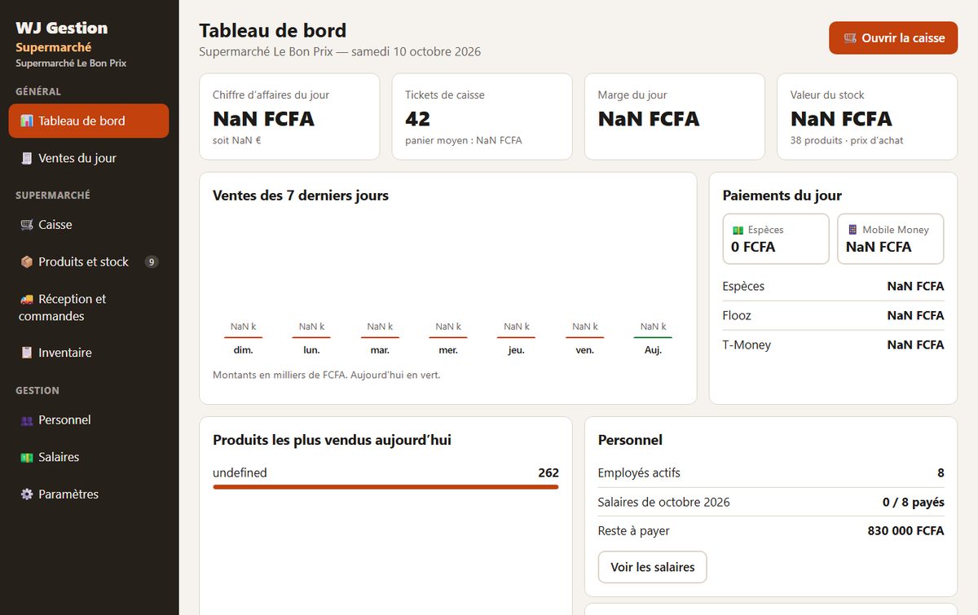Go to Salaires in sidebar
Viewport: 978px width, 615px height.
click(x=89, y=457)
